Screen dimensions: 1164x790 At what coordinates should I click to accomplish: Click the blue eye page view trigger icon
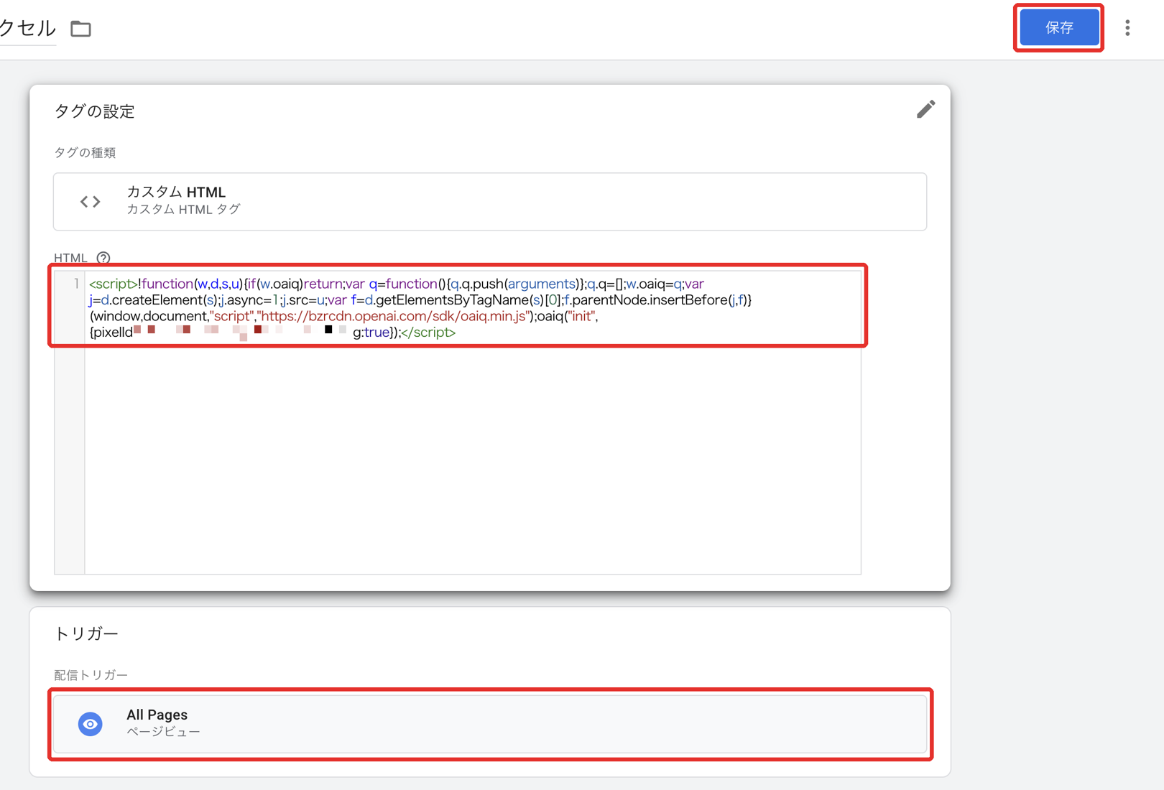[91, 724]
